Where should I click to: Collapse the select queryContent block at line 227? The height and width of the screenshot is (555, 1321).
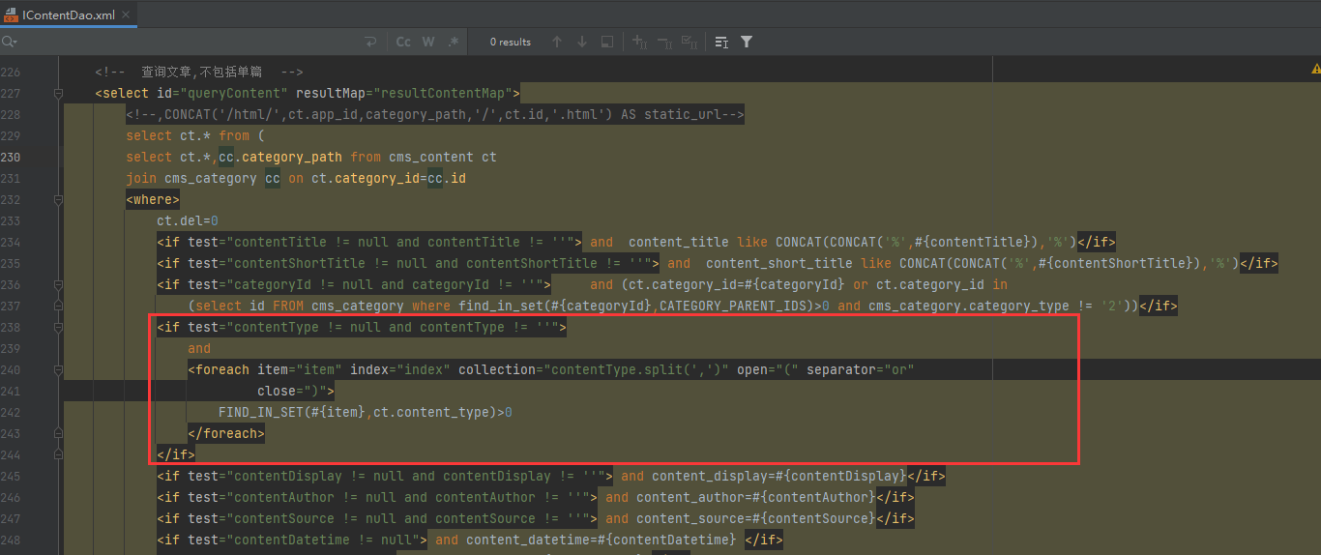pos(58,94)
